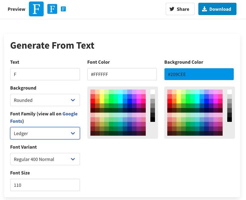Expand the Font Family dropdown showing Ledger
Viewport: 246px width, 200px height.
45,133
